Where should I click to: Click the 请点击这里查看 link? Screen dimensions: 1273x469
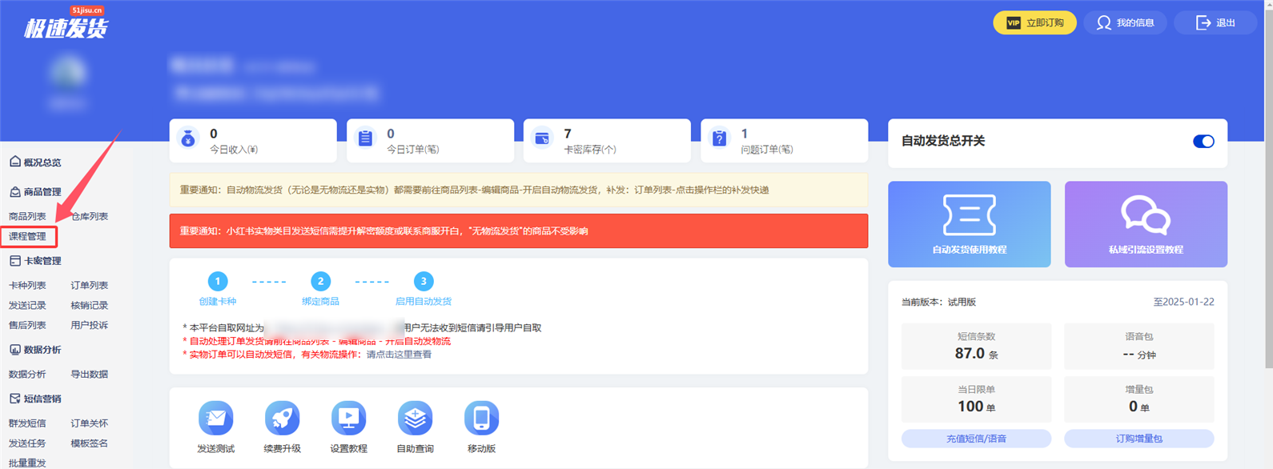coord(399,355)
